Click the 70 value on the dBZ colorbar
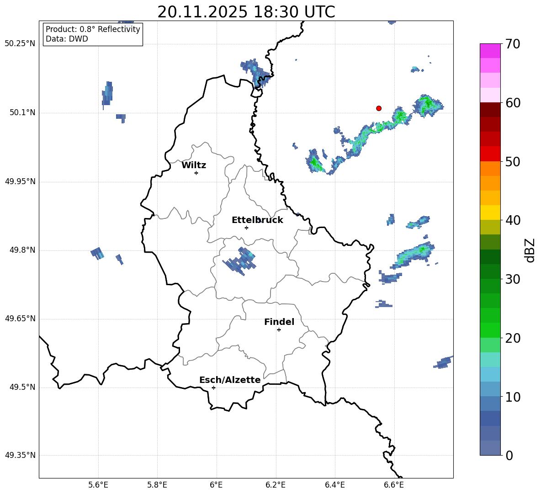 [513, 44]
